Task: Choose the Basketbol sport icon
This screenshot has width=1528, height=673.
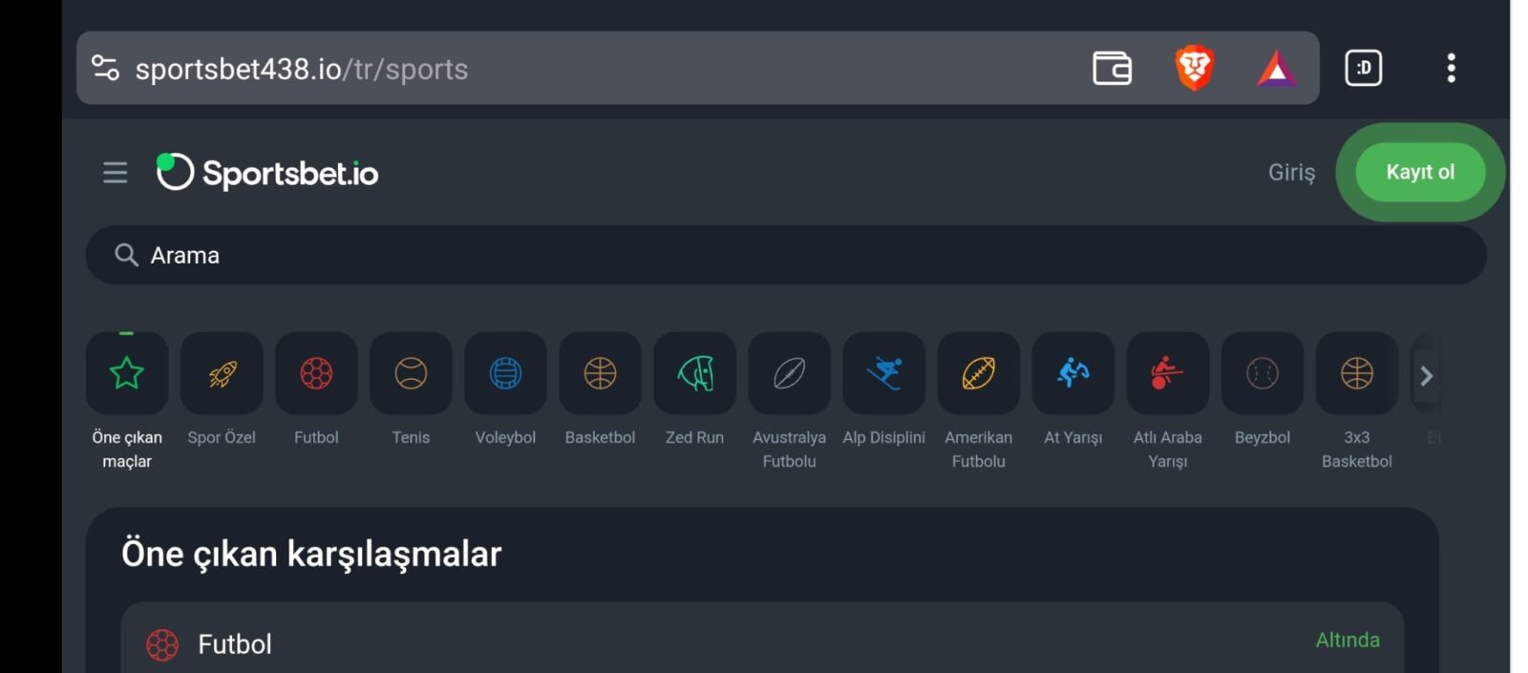Action: [600, 373]
